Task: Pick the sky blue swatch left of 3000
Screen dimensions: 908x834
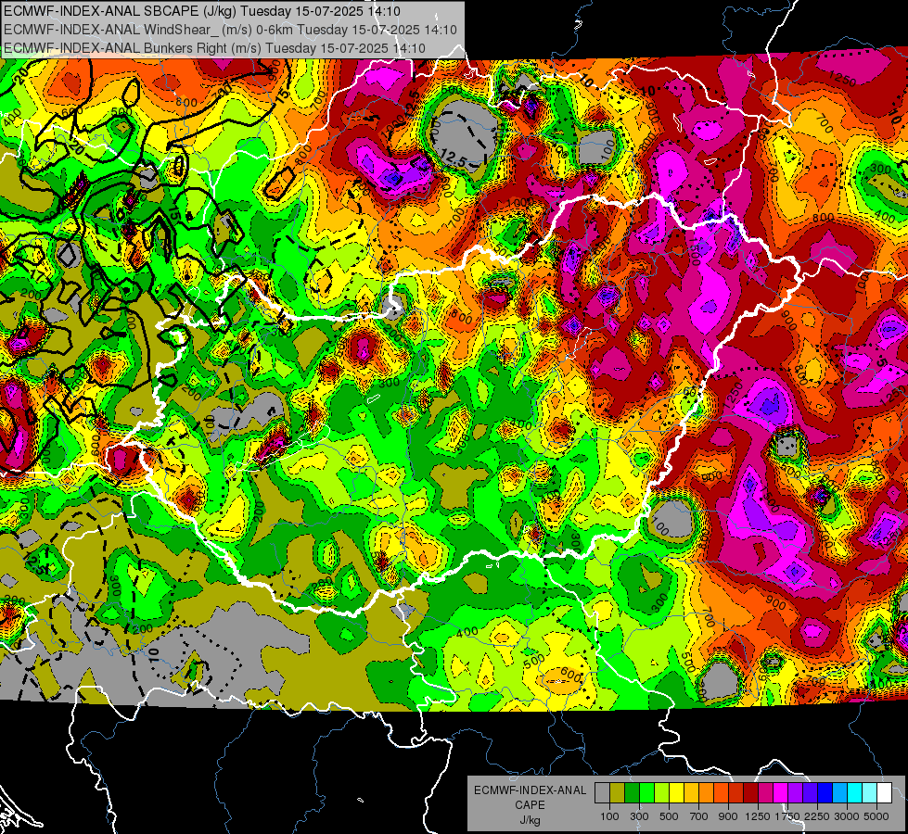Action: pyautogui.click(x=839, y=793)
